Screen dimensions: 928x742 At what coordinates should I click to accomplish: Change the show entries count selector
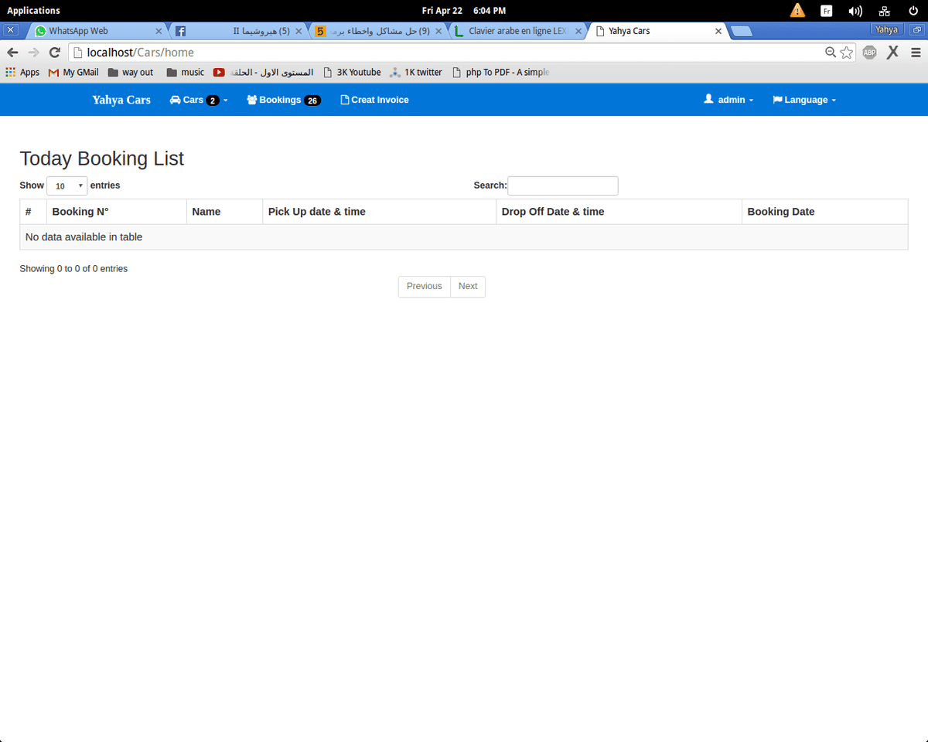(x=67, y=185)
